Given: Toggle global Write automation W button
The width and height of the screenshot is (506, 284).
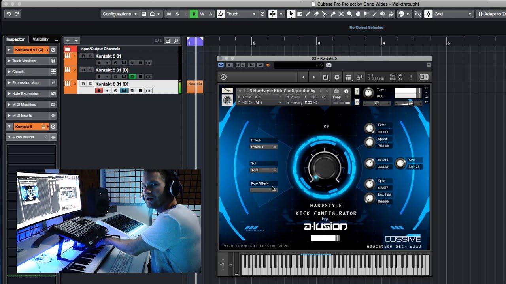Looking at the screenshot, I should (x=202, y=14).
